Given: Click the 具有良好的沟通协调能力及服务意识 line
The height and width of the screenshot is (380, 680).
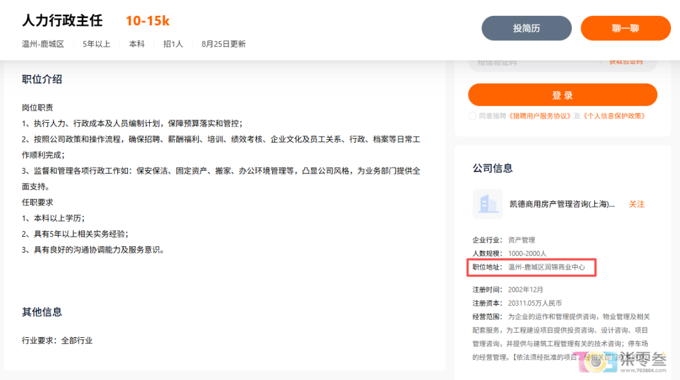Looking at the screenshot, I should tap(93, 250).
